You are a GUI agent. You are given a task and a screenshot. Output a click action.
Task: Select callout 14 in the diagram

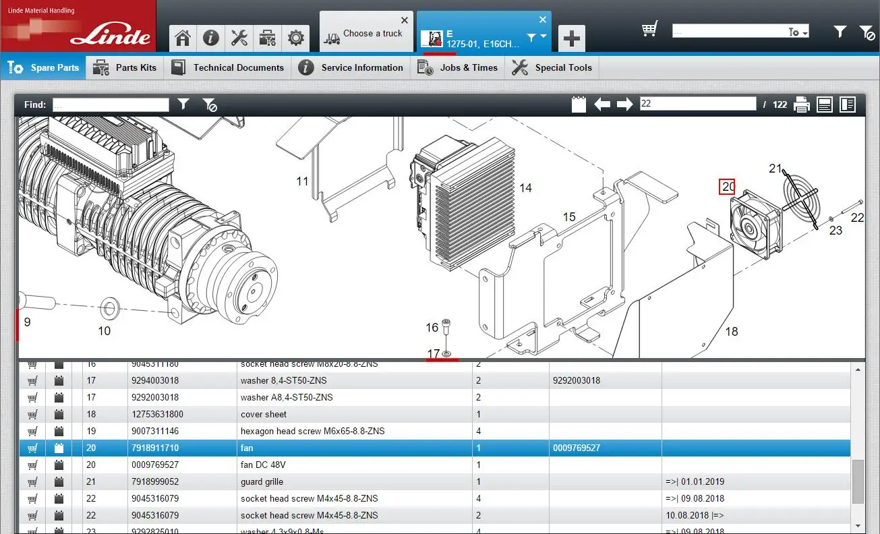[x=525, y=188]
